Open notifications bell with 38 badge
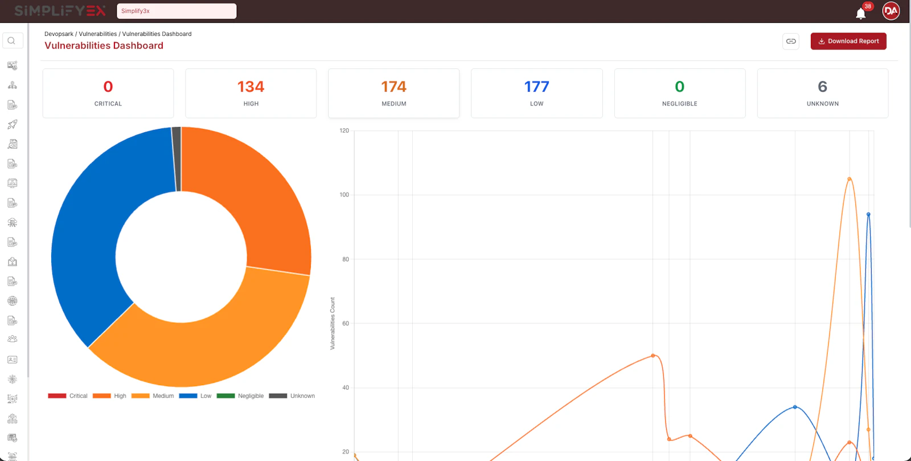 click(861, 13)
